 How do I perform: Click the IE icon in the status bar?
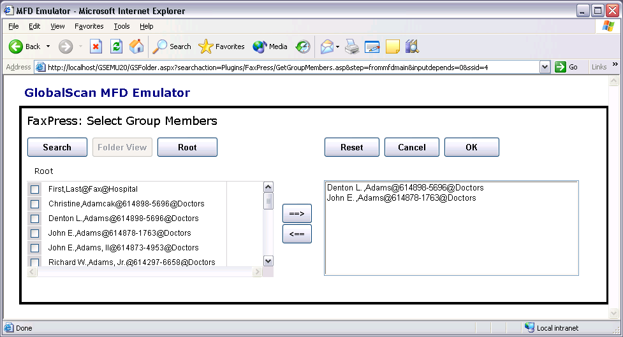pyautogui.click(x=8, y=328)
